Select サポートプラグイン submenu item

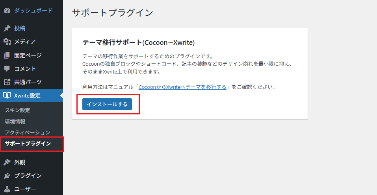[28, 144]
